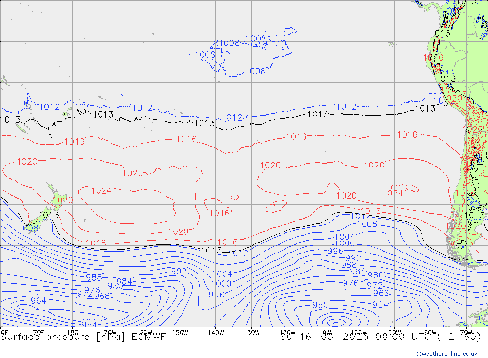Open the ©weatheronline.co.uk credit link
Viewport: 488px width, 358px height.
pos(447,354)
